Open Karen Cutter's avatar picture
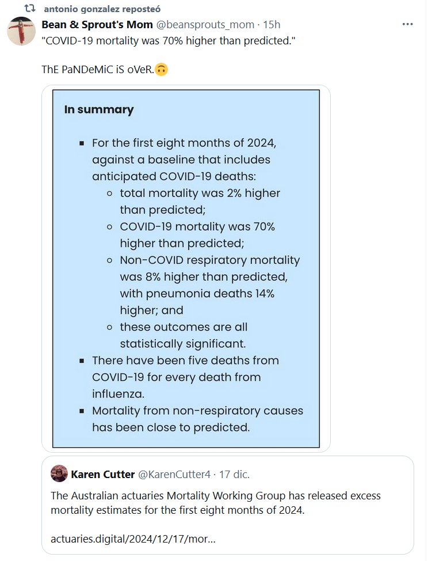This screenshot has width=428, height=561. (59, 474)
